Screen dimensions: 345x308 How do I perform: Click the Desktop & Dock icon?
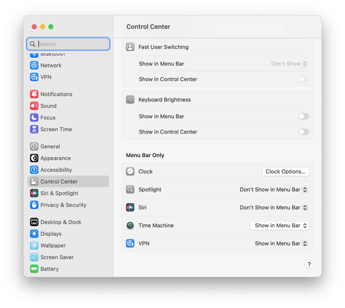34,222
